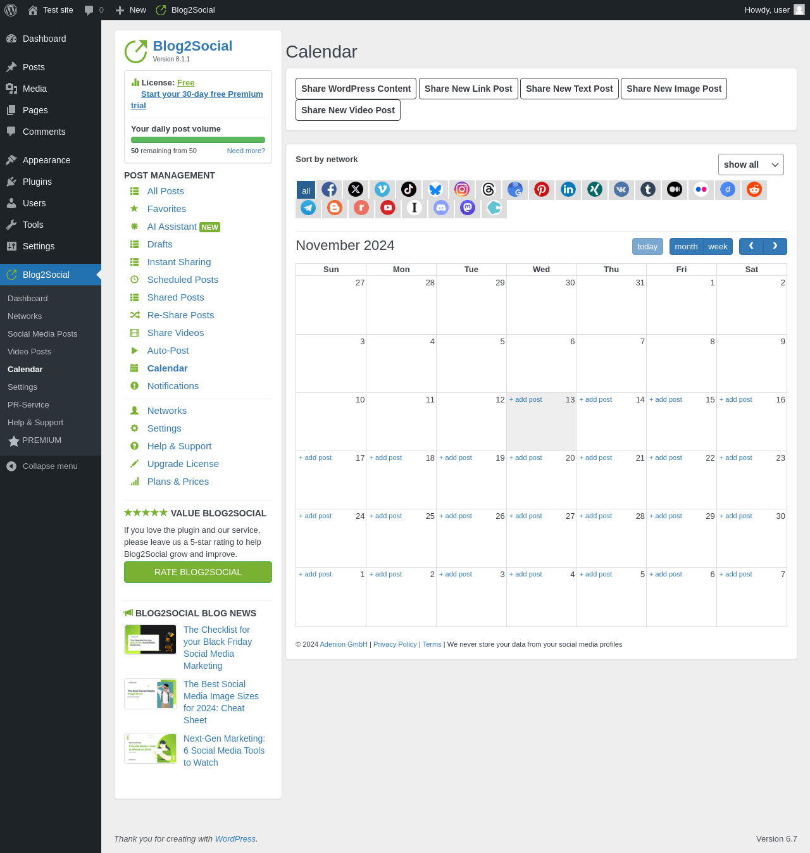Open Re-Share Posts in Post Management
Viewport: 810px width, 853px height.
point(180,315)
